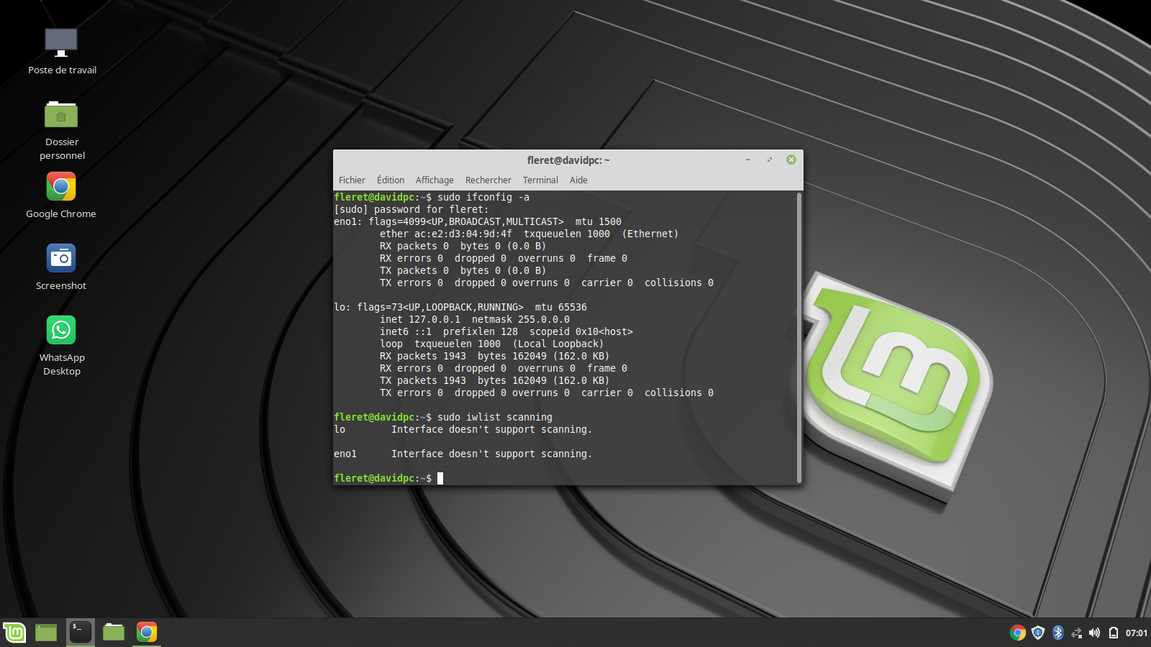Select the Google Chrome desktop shortcut
Viewport: 1151px width, 647px height.
pyautogui.click(x=61, y=187)
